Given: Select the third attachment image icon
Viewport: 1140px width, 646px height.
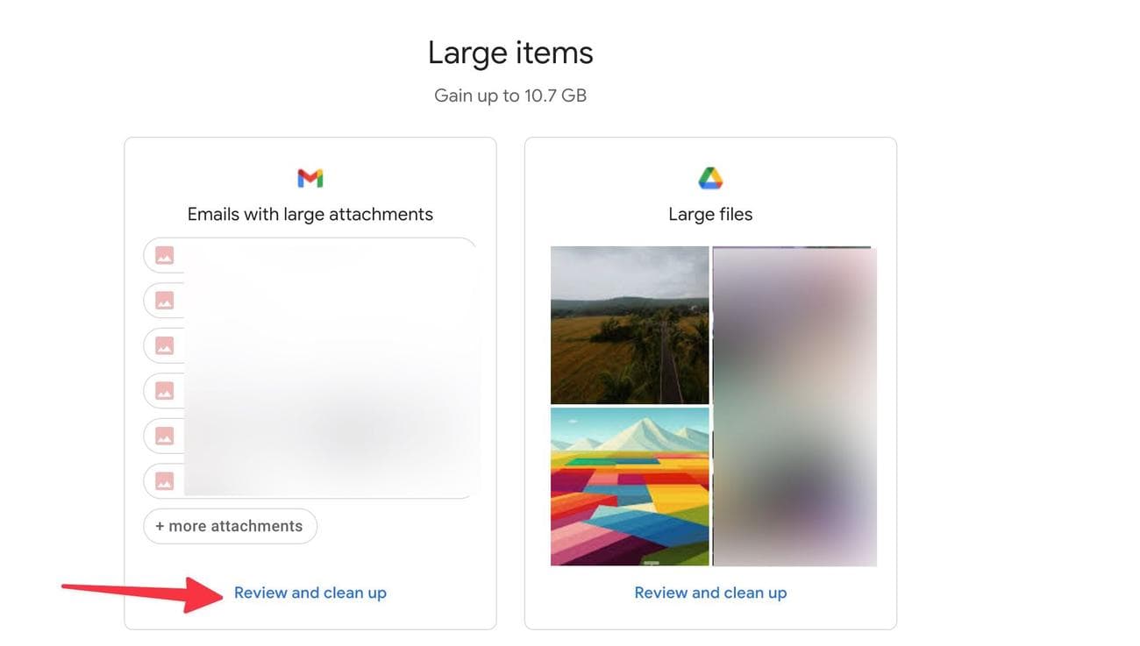Looking at the screenshot, I should click(164, 345).
